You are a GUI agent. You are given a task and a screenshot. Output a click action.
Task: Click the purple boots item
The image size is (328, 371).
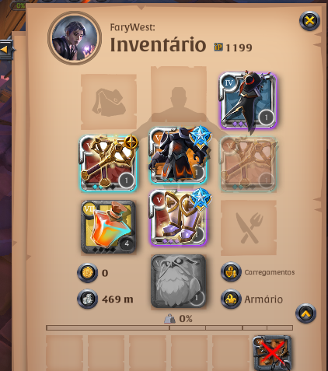pyautogui.click(x=179, y=217)
